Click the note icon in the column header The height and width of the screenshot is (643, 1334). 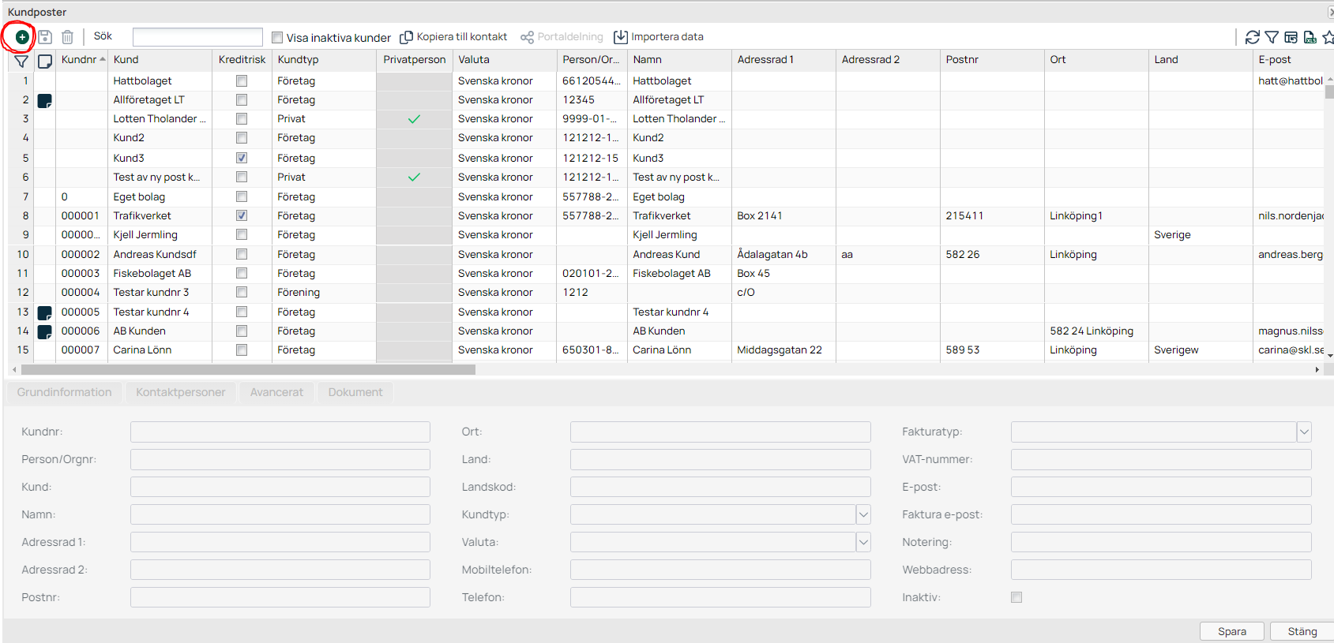tap(46, 61)
